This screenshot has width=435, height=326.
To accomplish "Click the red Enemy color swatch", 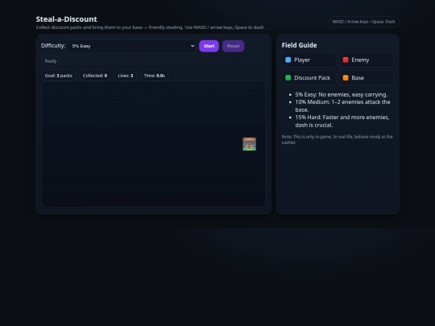I will pyautogui.click(x=346, y=60).
